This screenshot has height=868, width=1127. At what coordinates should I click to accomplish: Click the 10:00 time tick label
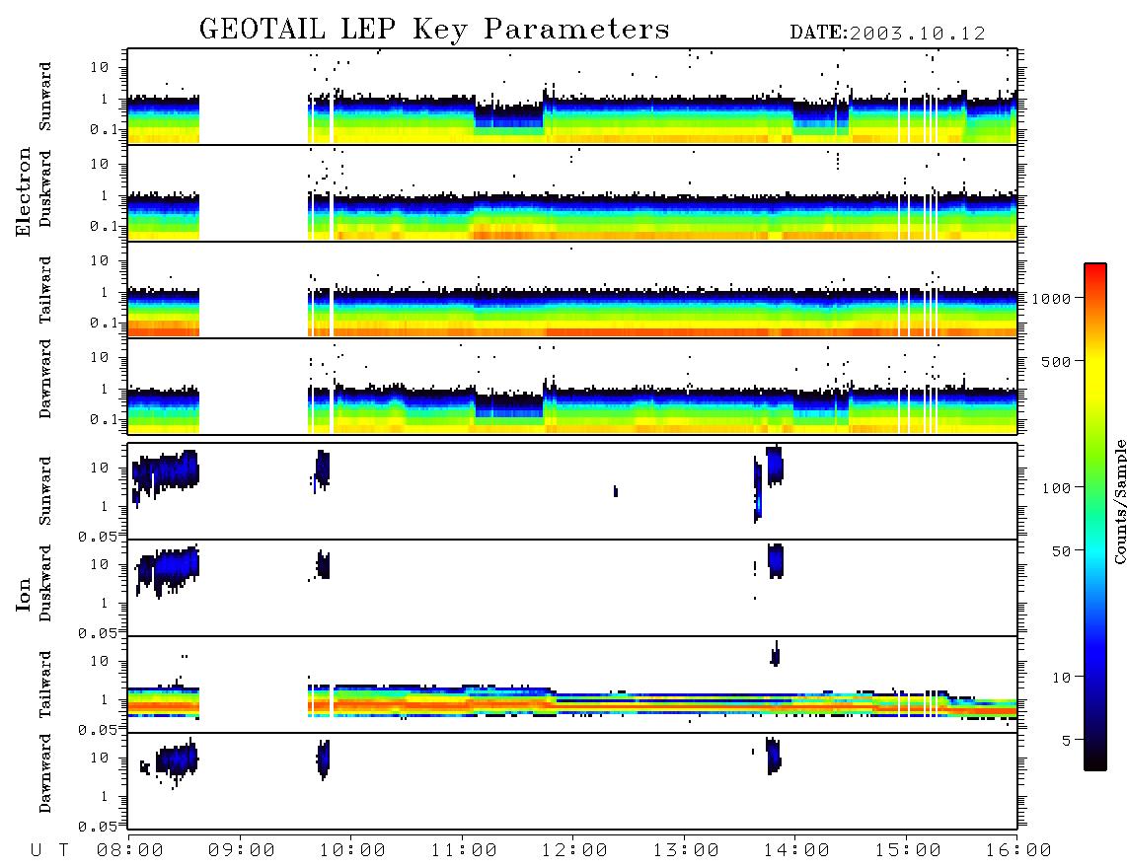coord(352,850)
